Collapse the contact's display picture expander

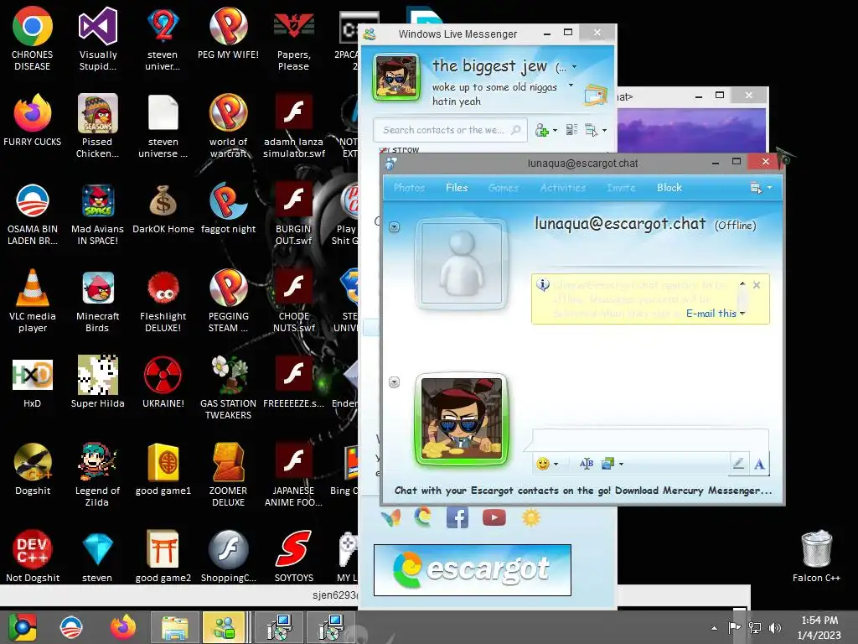(x=394, y=226)
